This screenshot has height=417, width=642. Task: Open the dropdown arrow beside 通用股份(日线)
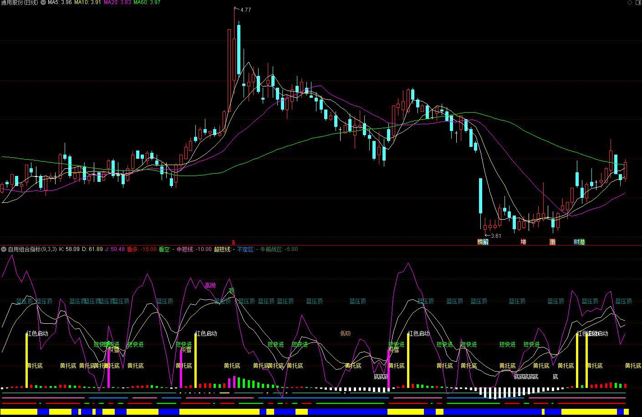[x=43, y=3]
